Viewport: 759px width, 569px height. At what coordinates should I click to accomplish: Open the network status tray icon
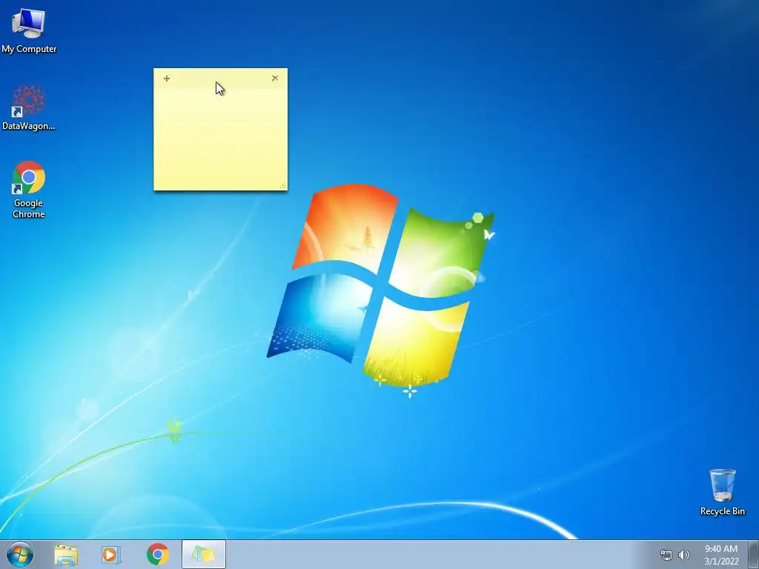click(x=666, y=555)
